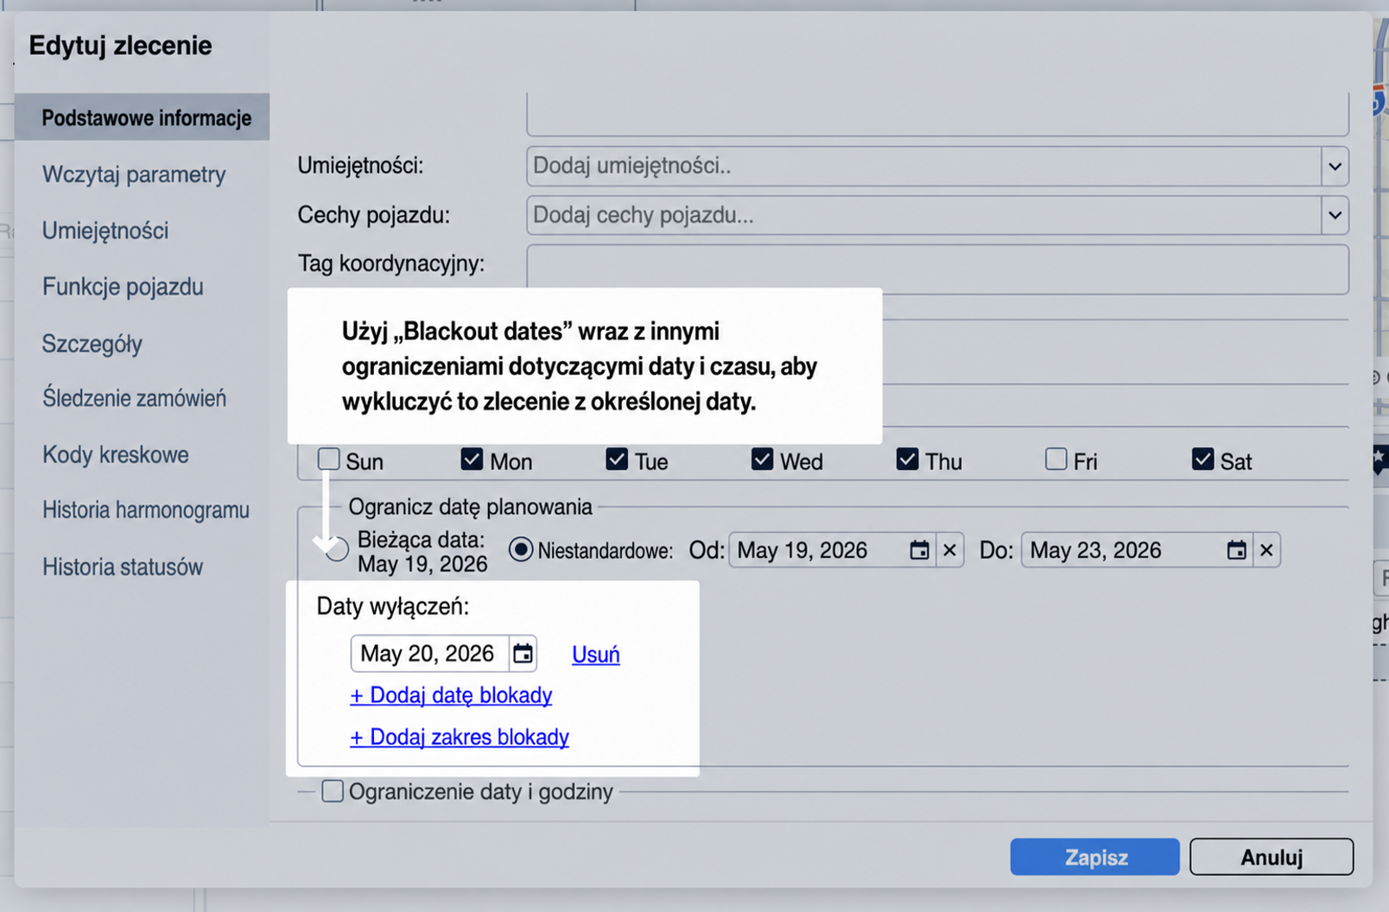Select the Szczegóły tab
This screenshot has width=1389, height=912.
click(x=92, y=344)
